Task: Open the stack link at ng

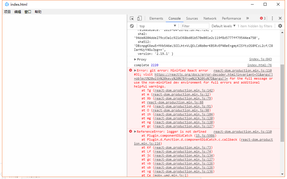Action: tap(184, 122)
